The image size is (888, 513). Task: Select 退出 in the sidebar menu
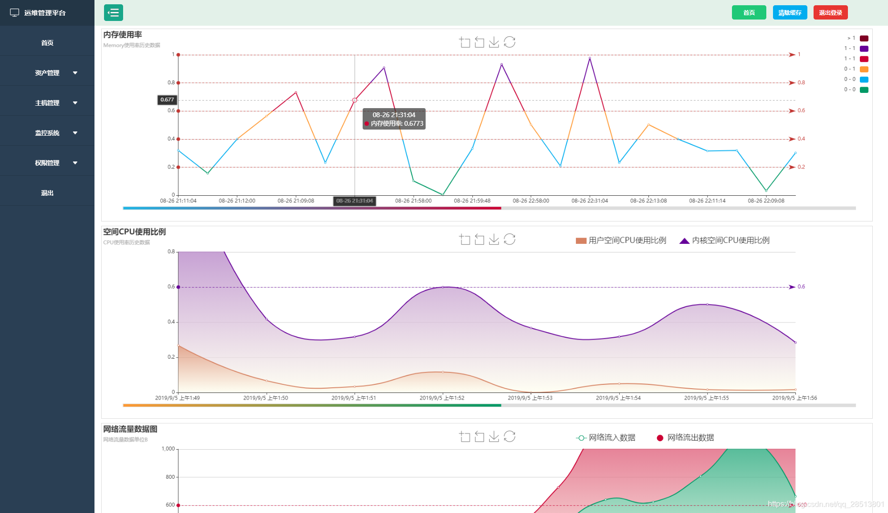(47, 193)
